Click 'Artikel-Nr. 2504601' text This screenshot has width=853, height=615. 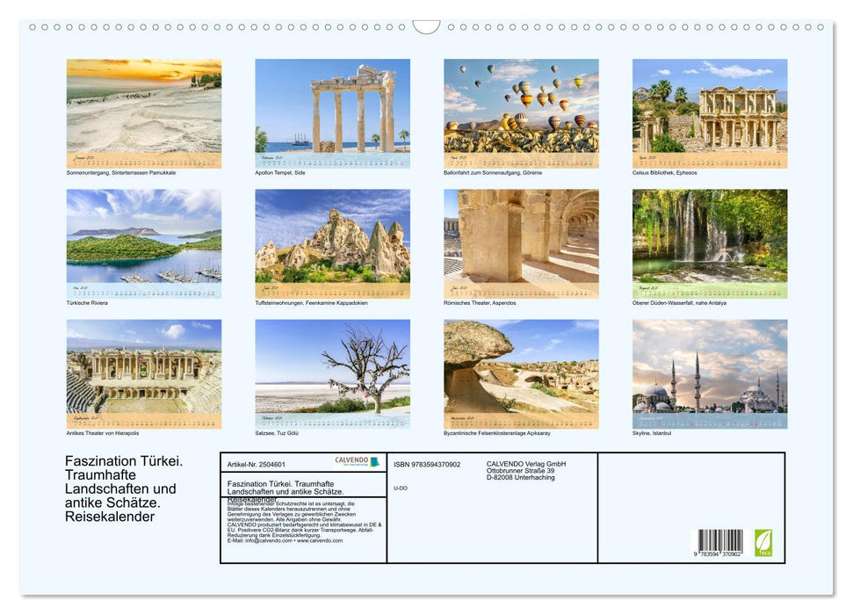257,464
